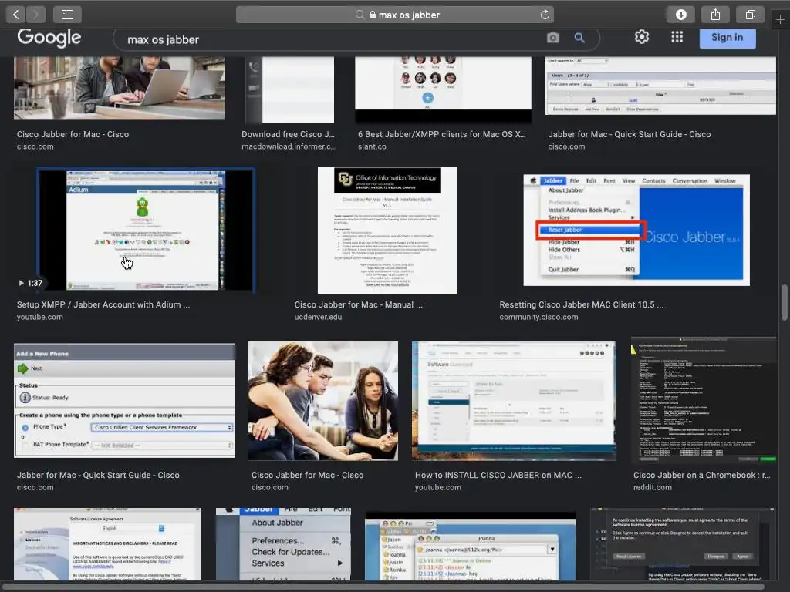Click the Safari address bar

tap(394, 15)
